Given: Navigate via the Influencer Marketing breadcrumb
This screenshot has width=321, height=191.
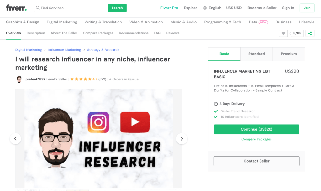Looking at the screenshot, I should pyautogui.click(x=64, y=49).
